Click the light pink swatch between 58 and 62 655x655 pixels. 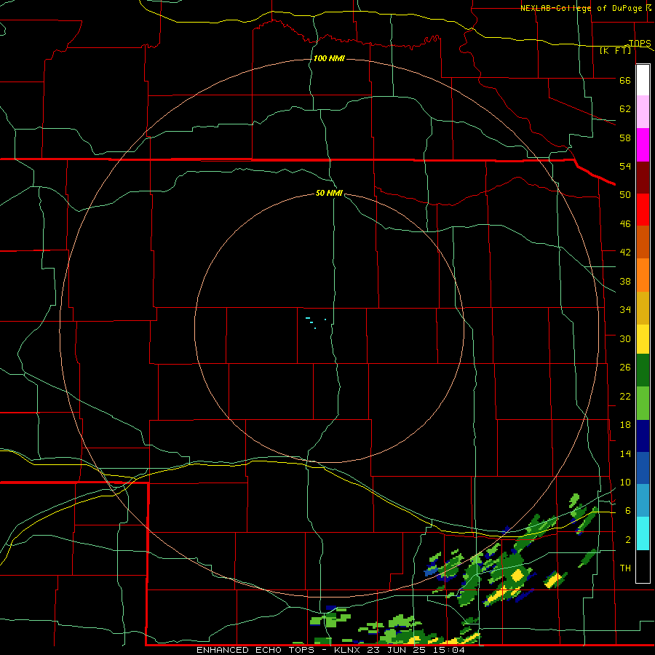(x=643, y=112)
